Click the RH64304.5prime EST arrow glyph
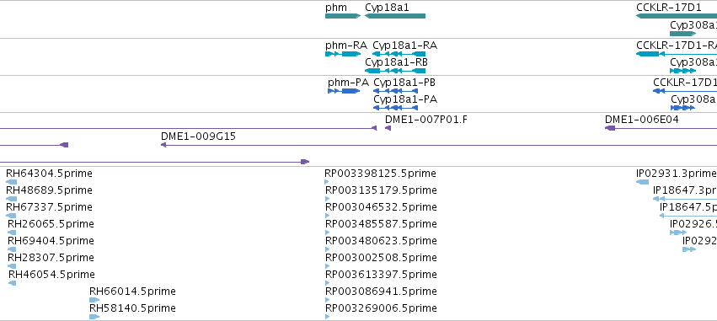This screenshot has height=321, width=717. [12, 182]
